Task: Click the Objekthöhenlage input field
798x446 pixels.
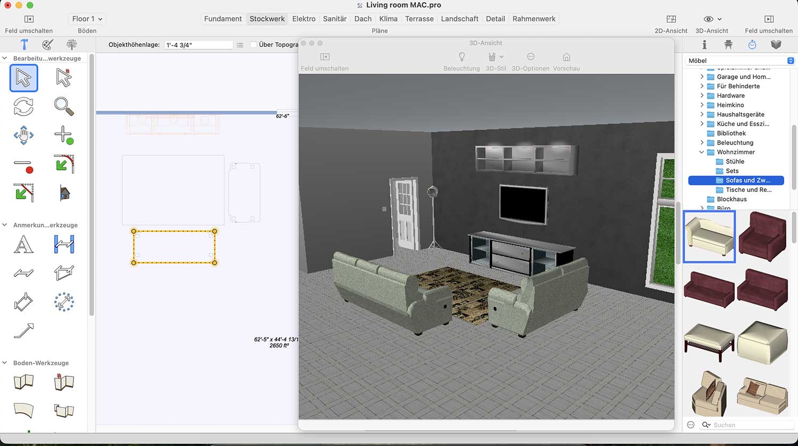Action: click(x=198, y=45)
